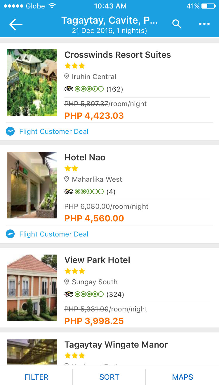Viewport: 219px width, 389px height.
Task: Tap the PHP 3,998.25 View Park price
Action: [x=94, y=321]
